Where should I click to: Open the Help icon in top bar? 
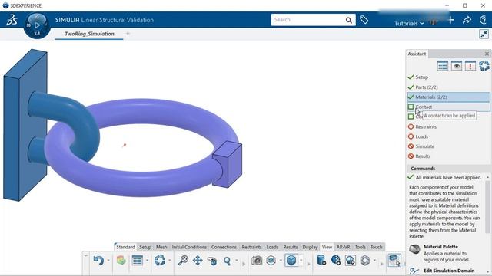click(x=484, y=20)
